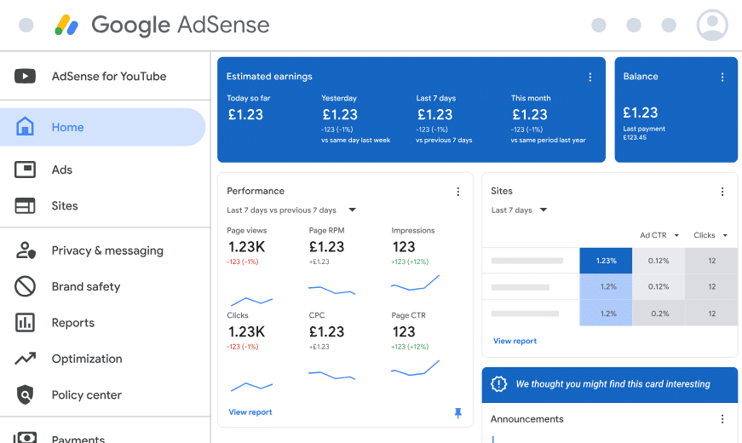Click This month £1.23 earnings
This screenshot has width=742, height=443.
tap(530, 114)
